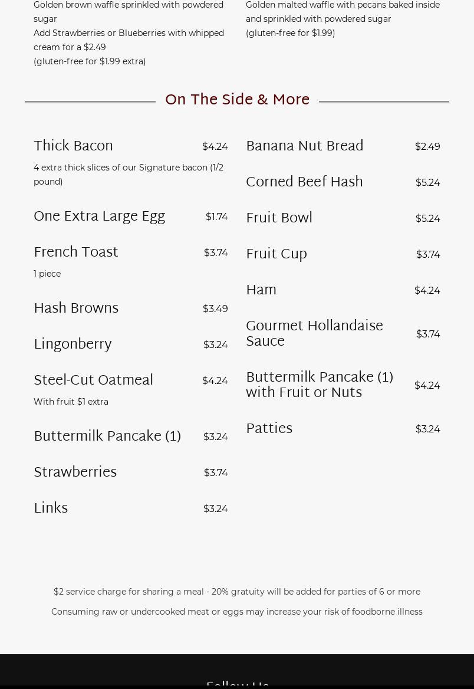The width and height of the screenshot is (474, 689).
Task: Select the Steel-Cut Oatmeal item
Action: [x=93, y=380]
